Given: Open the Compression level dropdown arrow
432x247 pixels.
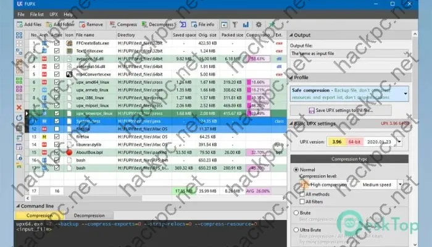Looking at the screenshot, I should [x=400, y=185].
